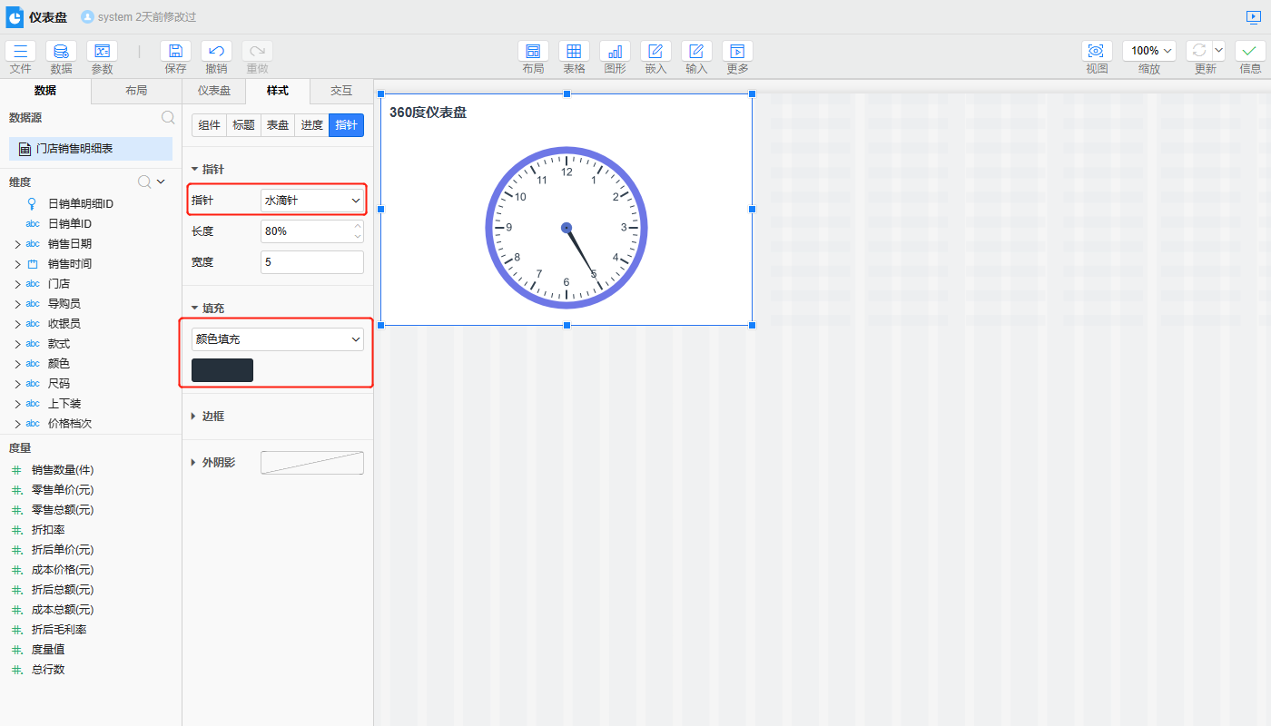Open the Chart graphics icon

click(x=615, y=52)
